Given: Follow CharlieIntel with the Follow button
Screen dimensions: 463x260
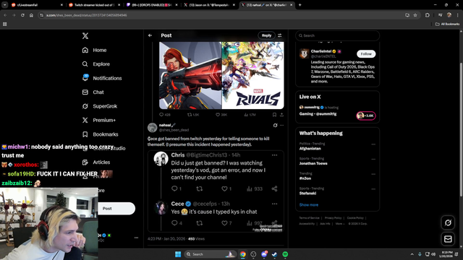Looking at the screenshot, I should pos(366,54).
